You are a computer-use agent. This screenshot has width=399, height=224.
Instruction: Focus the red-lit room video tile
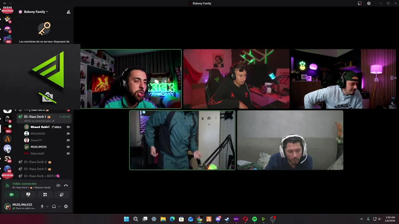tap(236, 79)
